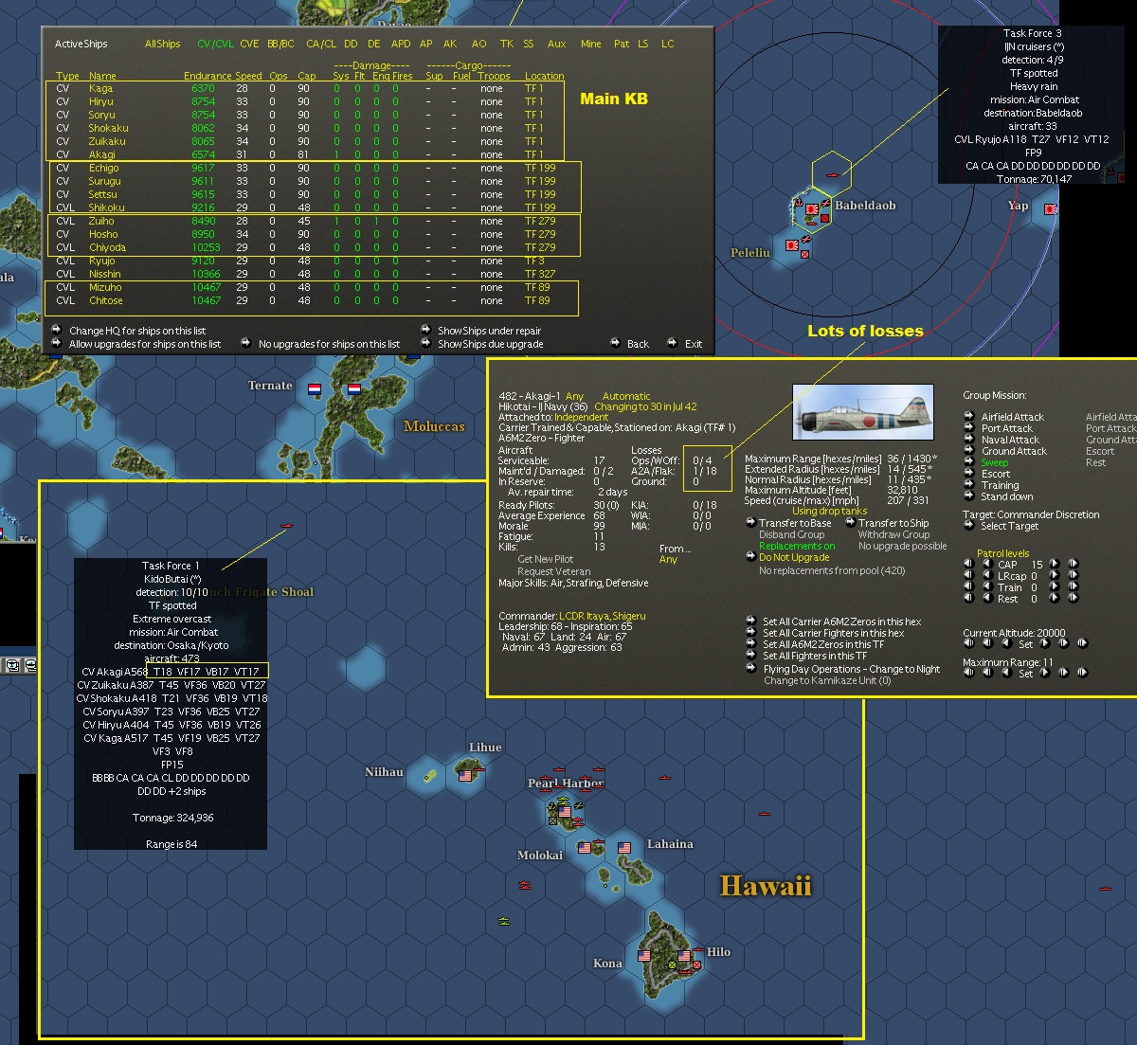
Task: Open the DD ship filter tab
Action: point(351,44)
